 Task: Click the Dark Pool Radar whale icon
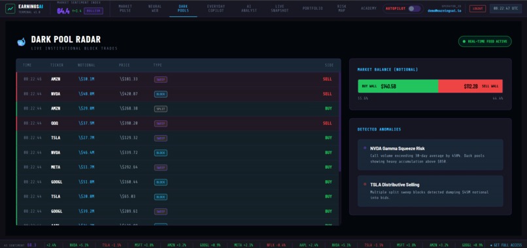(21, 42)
